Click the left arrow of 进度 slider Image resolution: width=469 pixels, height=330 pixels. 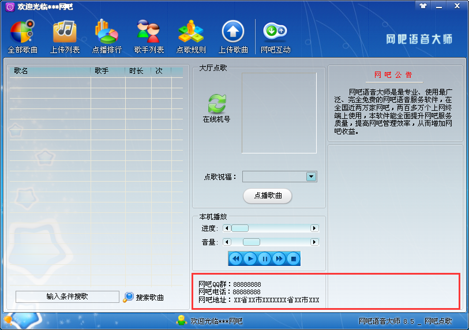[227, 228]
